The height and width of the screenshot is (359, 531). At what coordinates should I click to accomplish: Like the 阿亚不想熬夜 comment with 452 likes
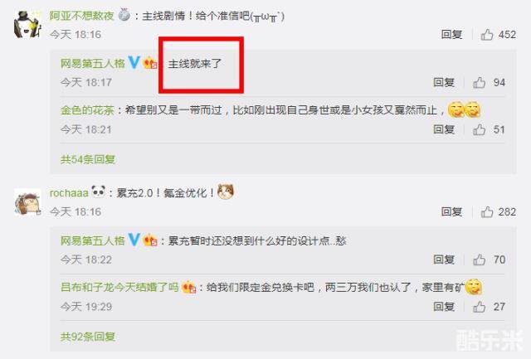(487, 35)
